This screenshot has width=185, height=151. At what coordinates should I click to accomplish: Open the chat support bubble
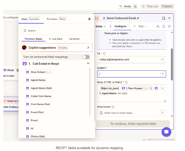(166, 132)
